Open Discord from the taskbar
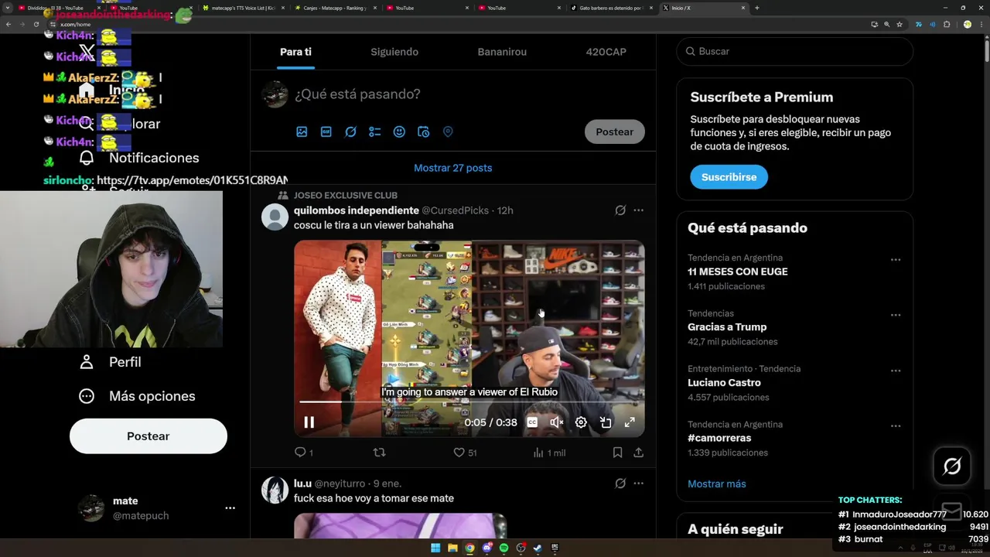 coord(486,548)
